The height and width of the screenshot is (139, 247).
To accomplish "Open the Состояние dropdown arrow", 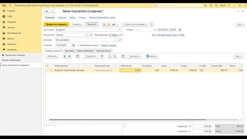I will pyautogui.click(x=120, y=30).
